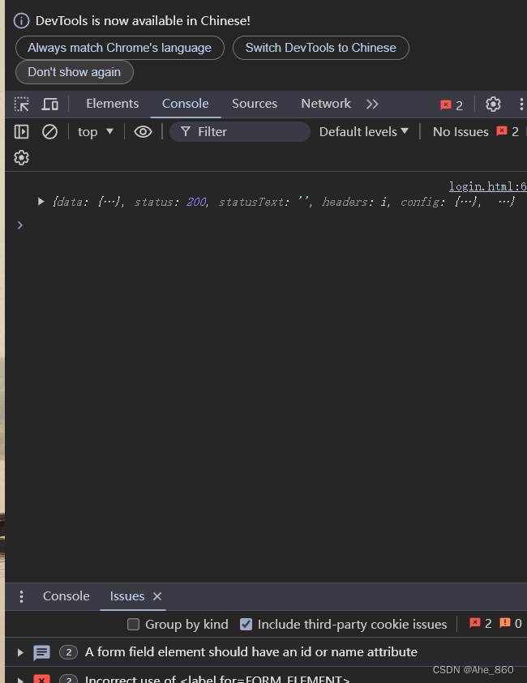
Task: Clear the console using the circle-slash icon
Action: [49, 131]
